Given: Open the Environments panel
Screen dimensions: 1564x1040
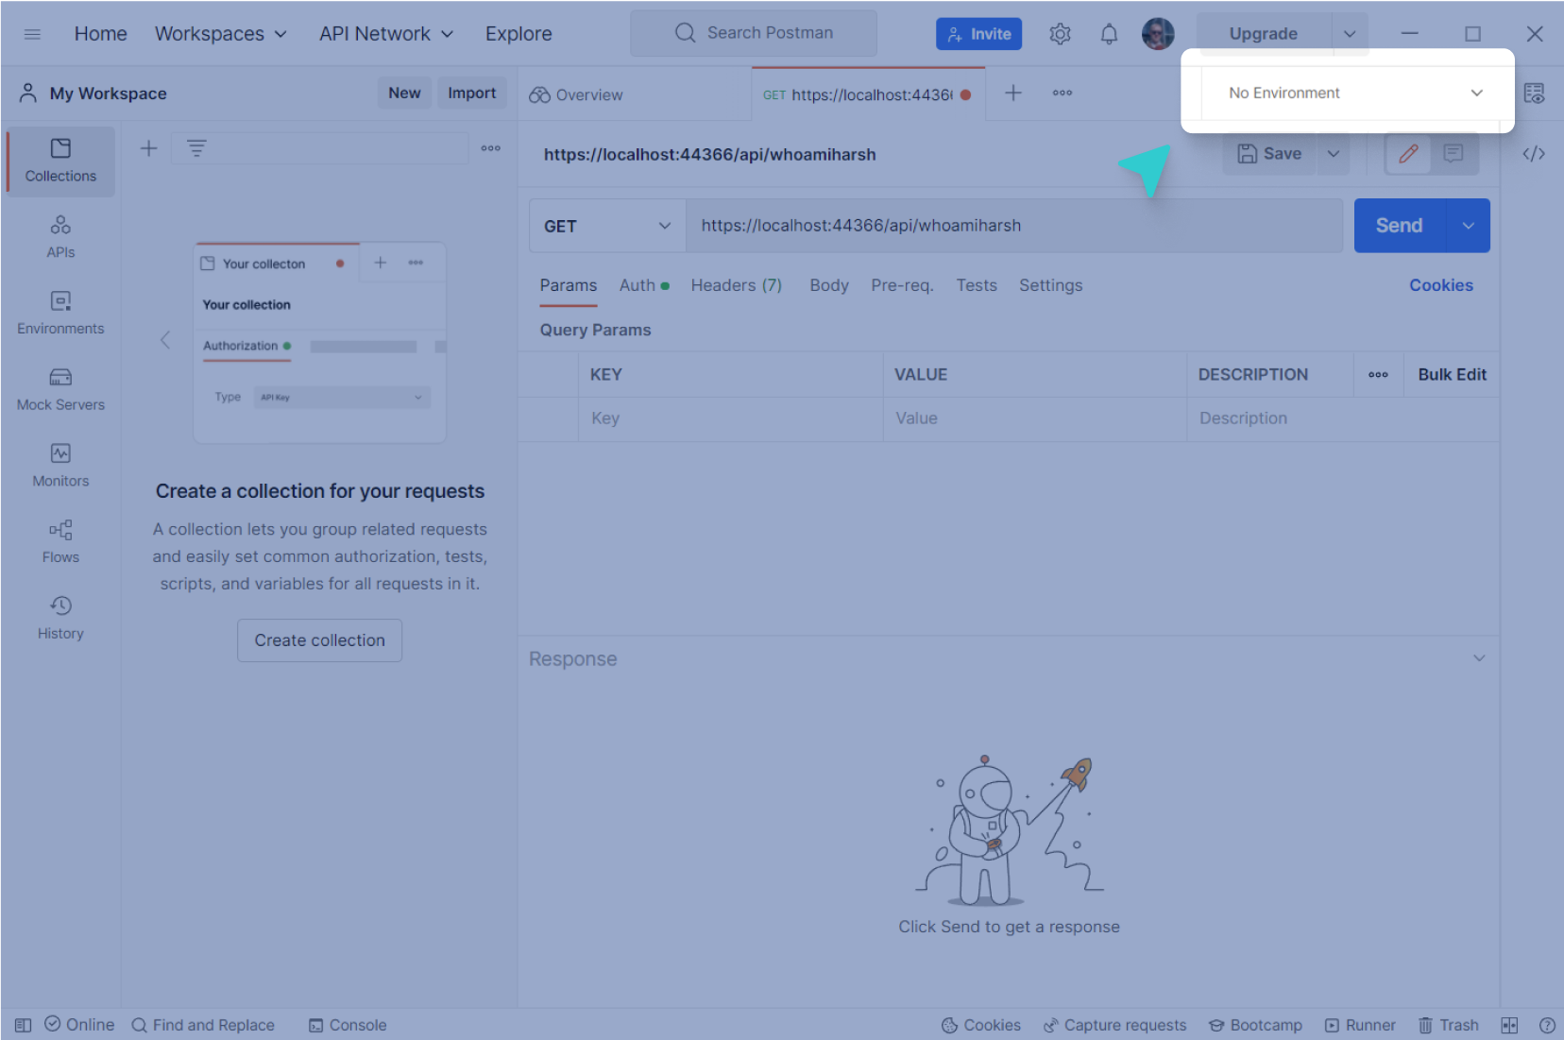Looking at the screenshot, I should (60, 312).
